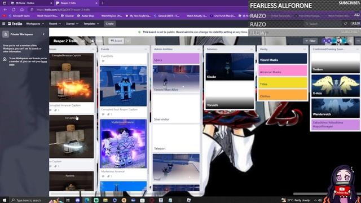This screenshot has width=361, height=203.
Task: Click the home icon in sidebar notice
Action: pos(5,59)
